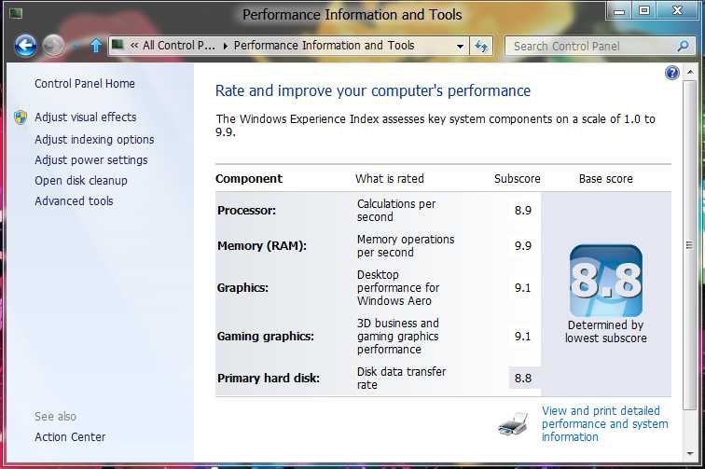Click Performance Information and Tools breadcrumb

pyautogui.click(x=324, y=46)
